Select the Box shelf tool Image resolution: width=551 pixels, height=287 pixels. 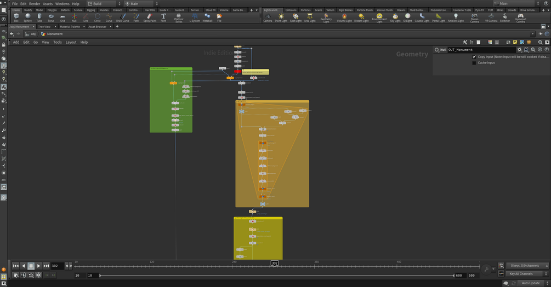point(16,18)
